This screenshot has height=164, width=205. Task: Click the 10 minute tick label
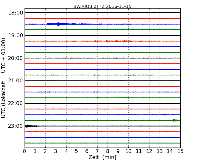click(128, 151)
